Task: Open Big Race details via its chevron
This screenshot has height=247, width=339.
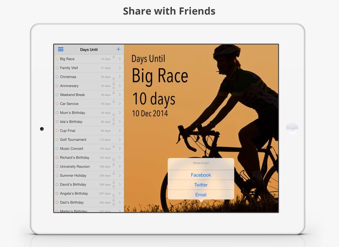Action: tap(120, 59)
